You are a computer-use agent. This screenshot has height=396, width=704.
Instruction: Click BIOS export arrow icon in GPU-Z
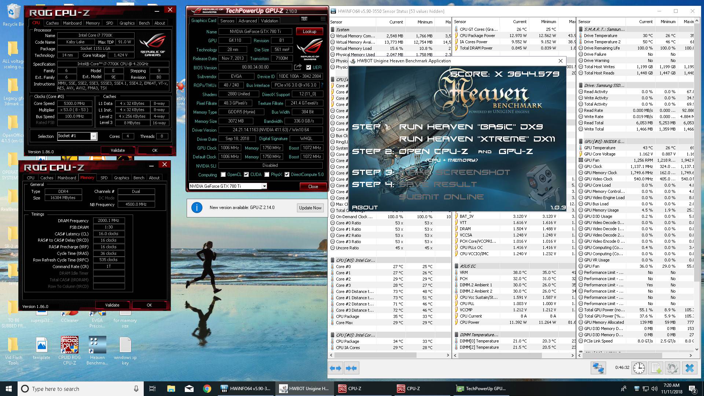point(298,67)
